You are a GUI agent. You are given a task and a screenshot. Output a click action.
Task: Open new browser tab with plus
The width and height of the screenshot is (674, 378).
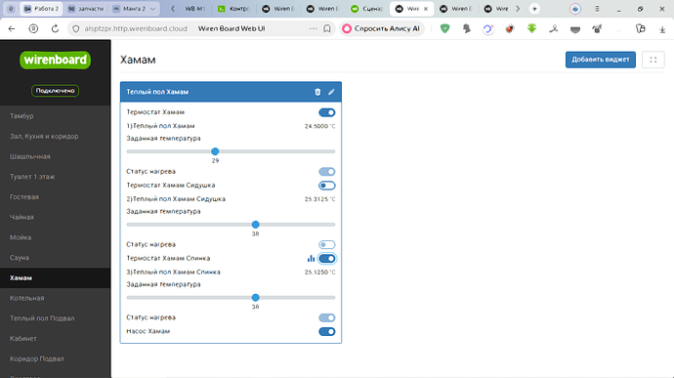(x=534, y=9)
